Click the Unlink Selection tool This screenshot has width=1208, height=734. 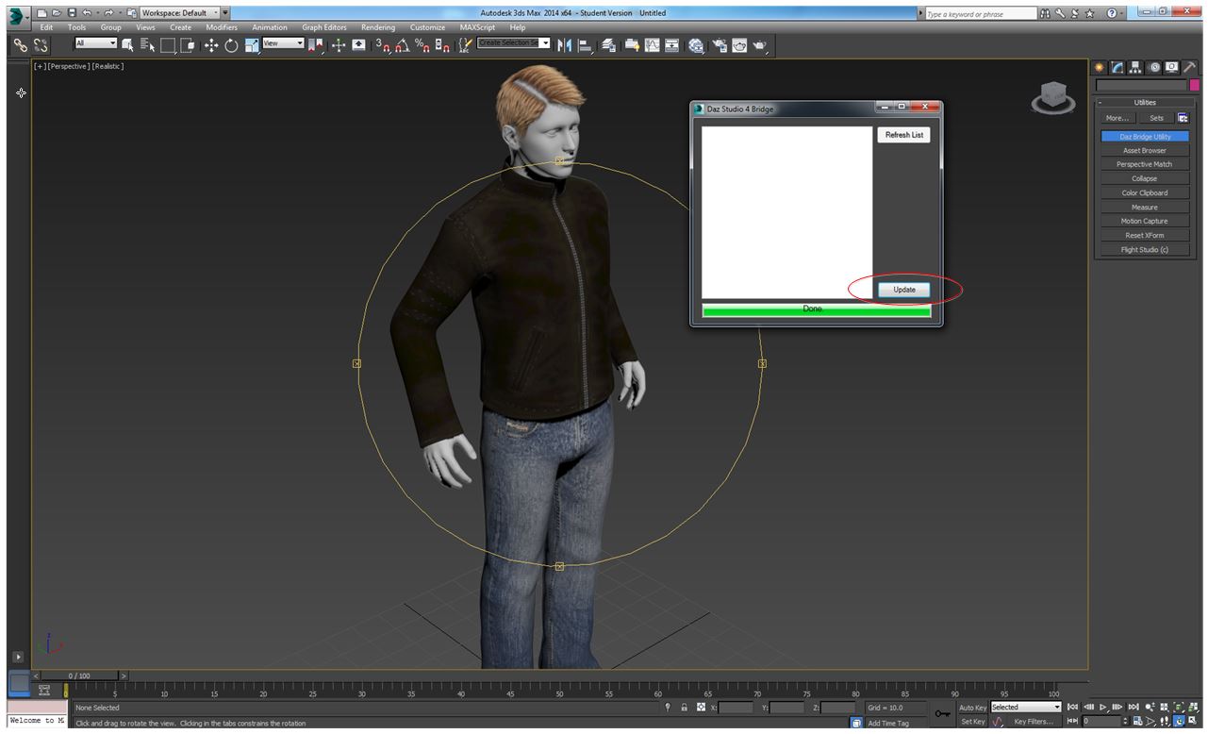[x=41, y=44]
